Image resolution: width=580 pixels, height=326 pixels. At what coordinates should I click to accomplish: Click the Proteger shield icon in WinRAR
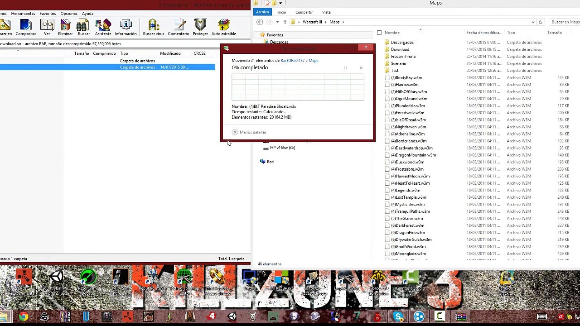[x=200, y=27]
